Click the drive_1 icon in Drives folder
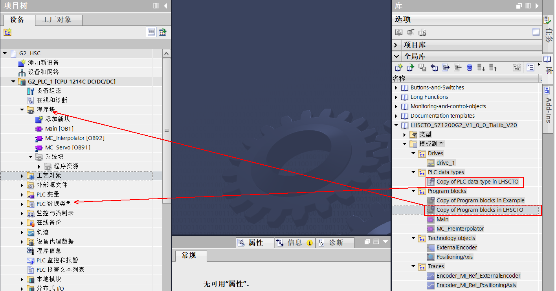556x291 pixels. 431,163
